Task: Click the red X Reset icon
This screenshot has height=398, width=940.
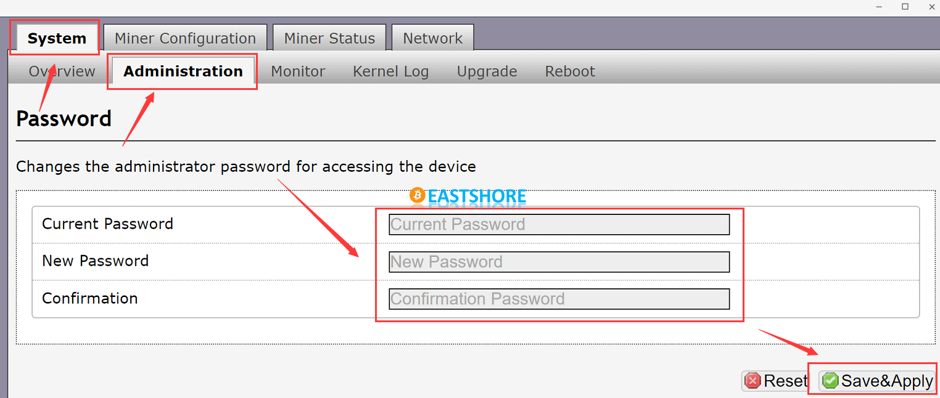Action: pyautogui.click(x=752, y=381)
